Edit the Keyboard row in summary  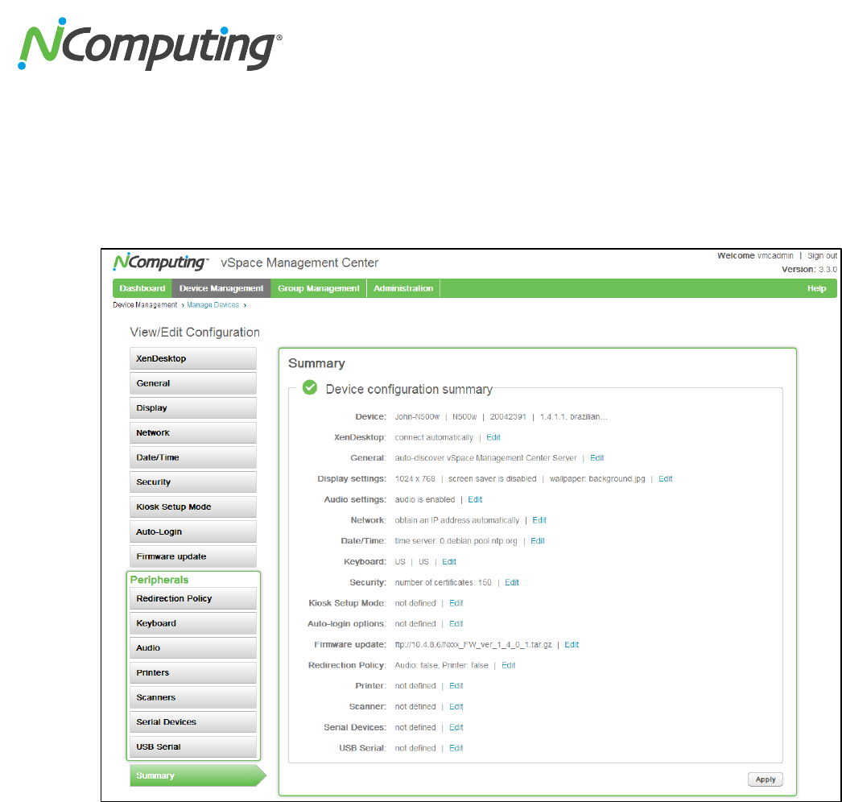(x=449, y=561)
